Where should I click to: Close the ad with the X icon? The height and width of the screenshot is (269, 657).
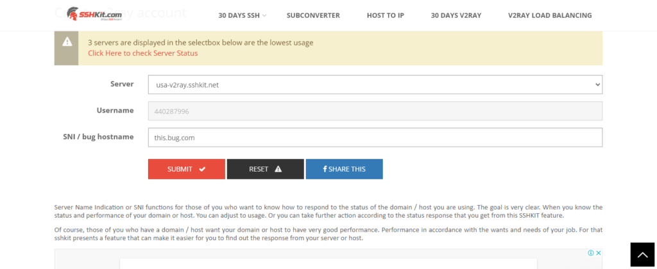click(599, 253)
